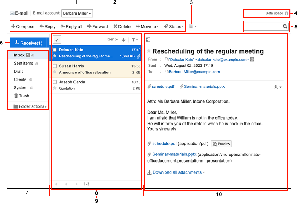Click Reply all in the toolbar

point(71,26)
